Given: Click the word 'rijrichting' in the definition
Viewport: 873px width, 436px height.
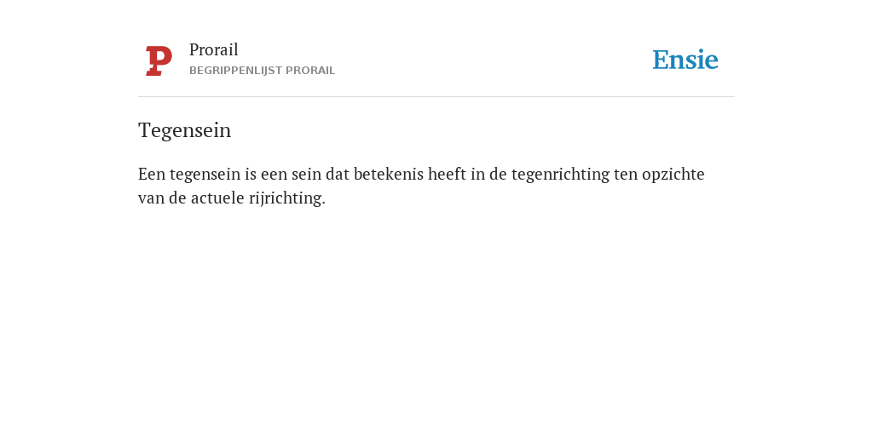Looking at the screenshot, I should pyautogui.click(x=286, y=198).
